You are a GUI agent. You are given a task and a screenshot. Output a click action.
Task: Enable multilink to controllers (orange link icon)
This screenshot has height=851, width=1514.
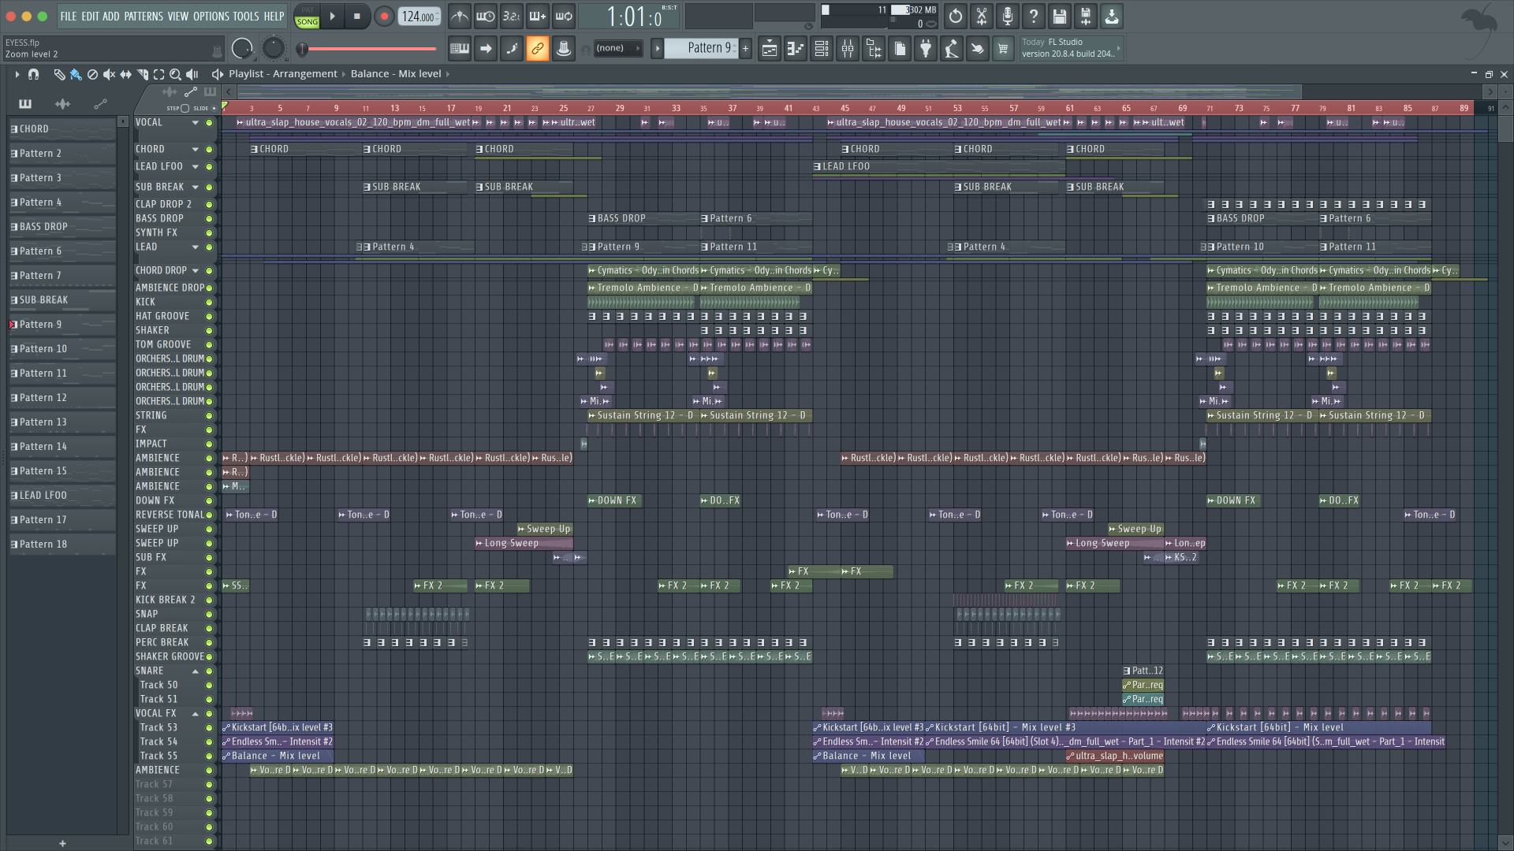(x=538, y=49)
